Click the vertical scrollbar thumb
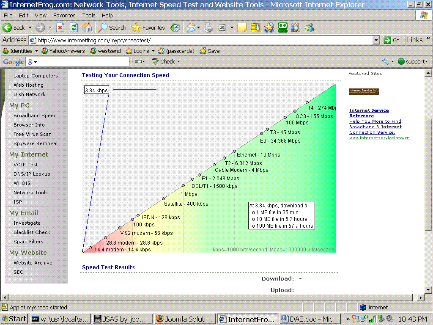433x325 pixels. click(428, 174)
